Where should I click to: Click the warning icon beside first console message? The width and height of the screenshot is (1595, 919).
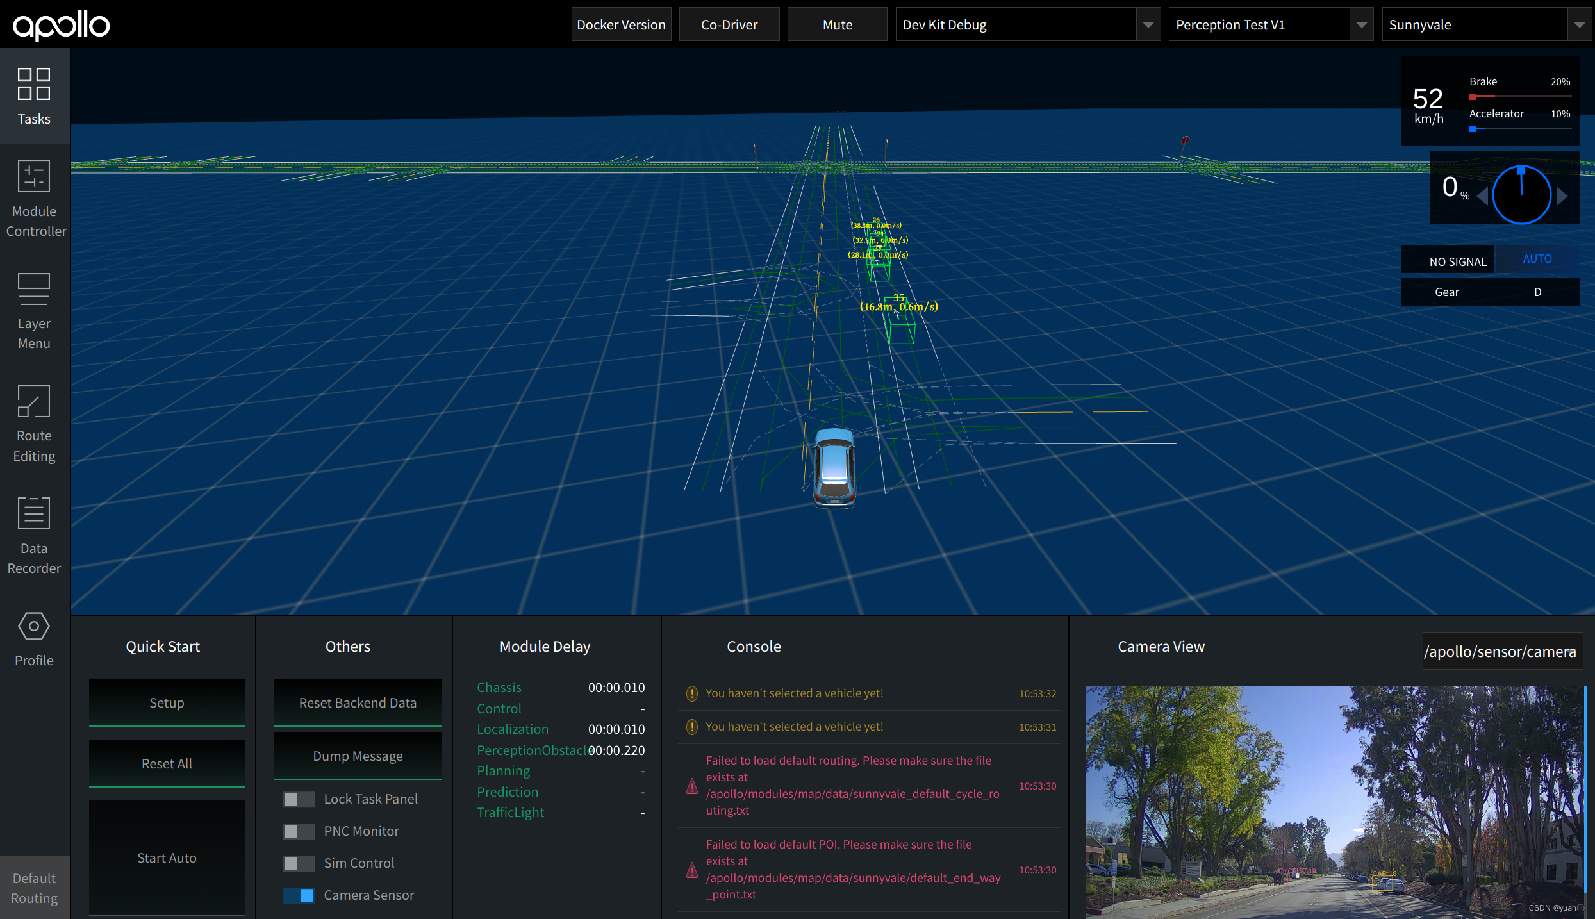[x=692, y=693]
